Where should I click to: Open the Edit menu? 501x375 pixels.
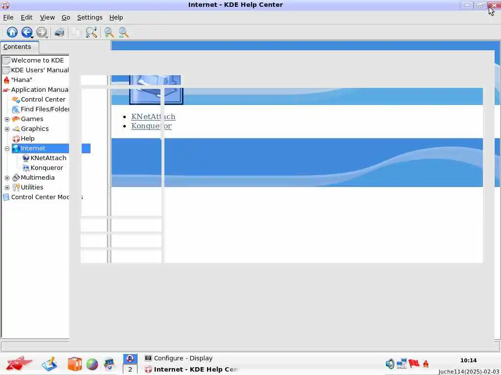click(x=26, y=18)
